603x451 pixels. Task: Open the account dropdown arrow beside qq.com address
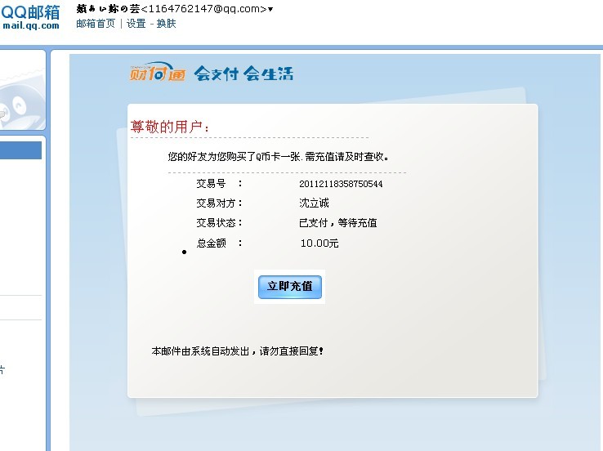coord(270,9)
